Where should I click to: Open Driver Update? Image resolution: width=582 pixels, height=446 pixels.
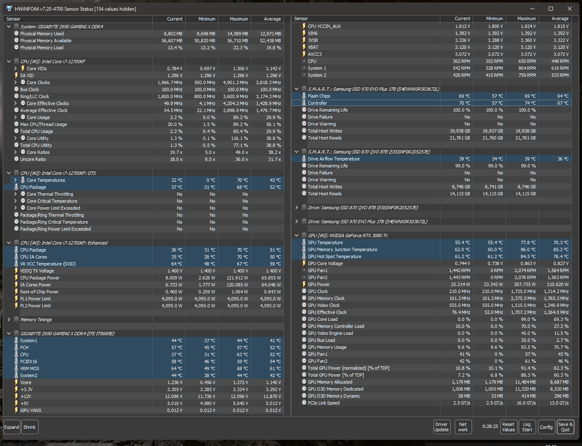(x=442, y=427)
